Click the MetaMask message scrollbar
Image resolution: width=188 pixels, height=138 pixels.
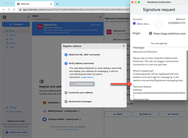[187, 75]
